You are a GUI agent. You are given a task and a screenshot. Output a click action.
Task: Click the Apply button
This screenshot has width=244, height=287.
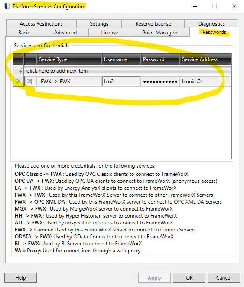click(154, 278)
